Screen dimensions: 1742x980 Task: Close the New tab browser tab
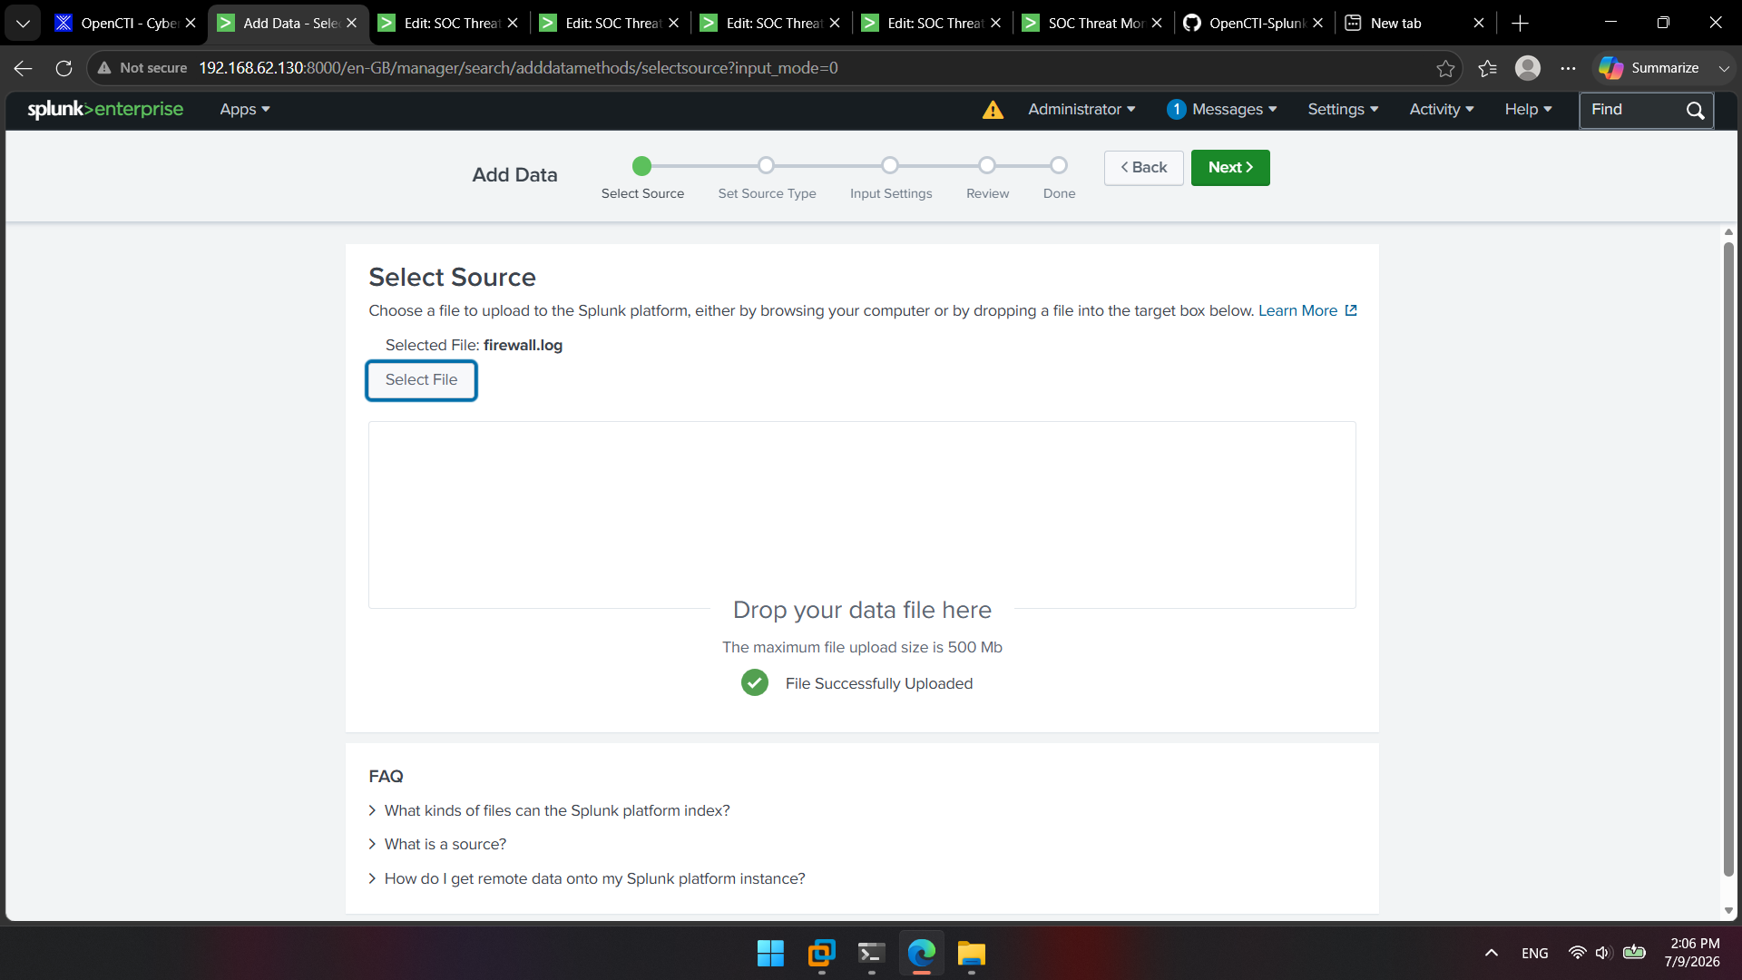(x=1479, y=24)
